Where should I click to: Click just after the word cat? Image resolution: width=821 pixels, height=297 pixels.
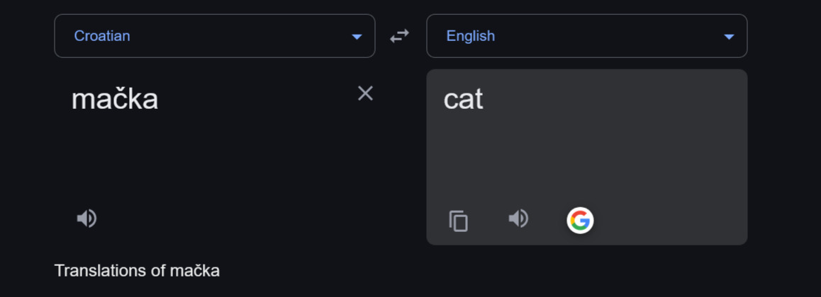pyautogui.click(x=486, y=100)
